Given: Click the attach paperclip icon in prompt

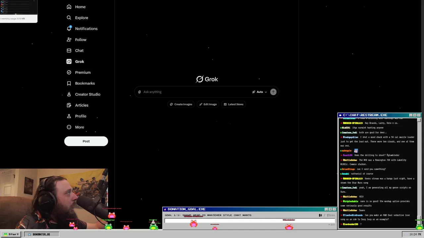Looking at the screenshot, I should pos(139,92).
